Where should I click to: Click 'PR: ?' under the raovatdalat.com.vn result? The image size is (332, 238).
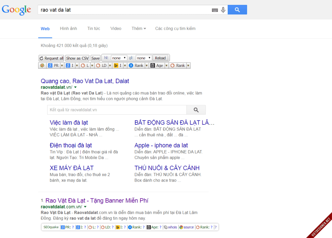[x=67, y=227]
